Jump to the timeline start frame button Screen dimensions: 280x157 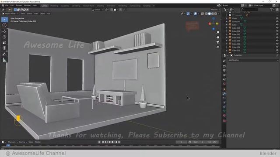coord(103,142)
